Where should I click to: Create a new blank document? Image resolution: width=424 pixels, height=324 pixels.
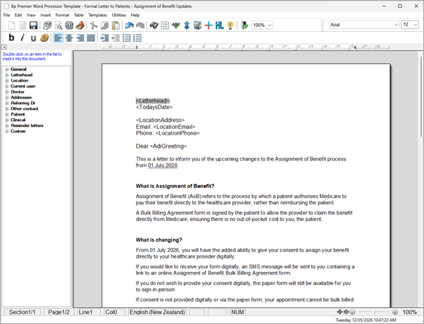point(11,25)
